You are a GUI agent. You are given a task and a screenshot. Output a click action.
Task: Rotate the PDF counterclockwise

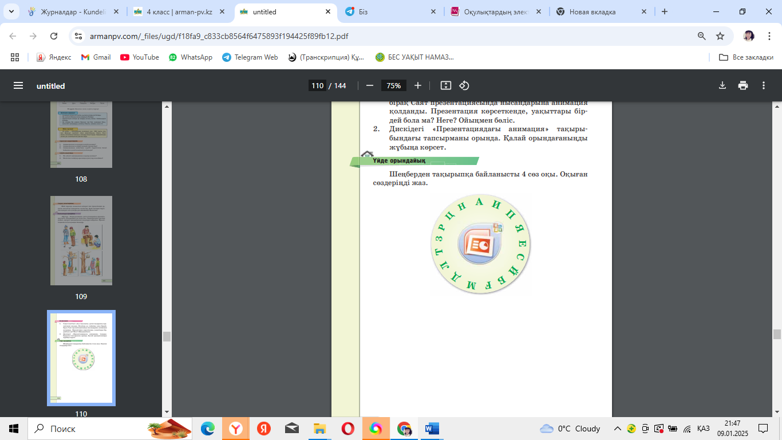pos(464,85)
